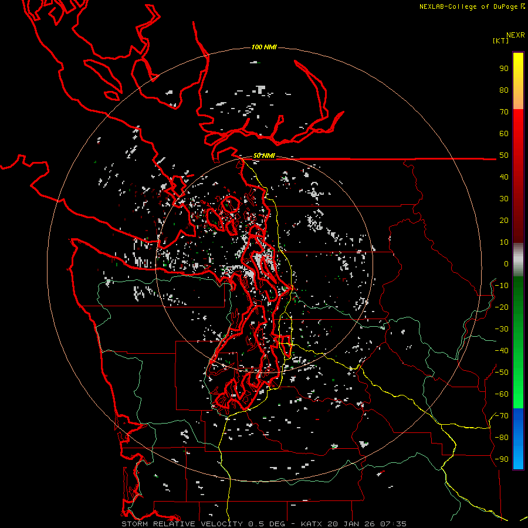Select the -10 value on velocity scale

coord(502,286)
